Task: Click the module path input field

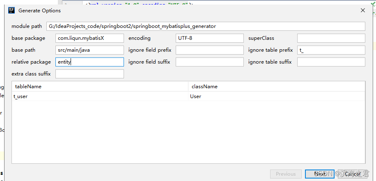Action: click(206, 26)
